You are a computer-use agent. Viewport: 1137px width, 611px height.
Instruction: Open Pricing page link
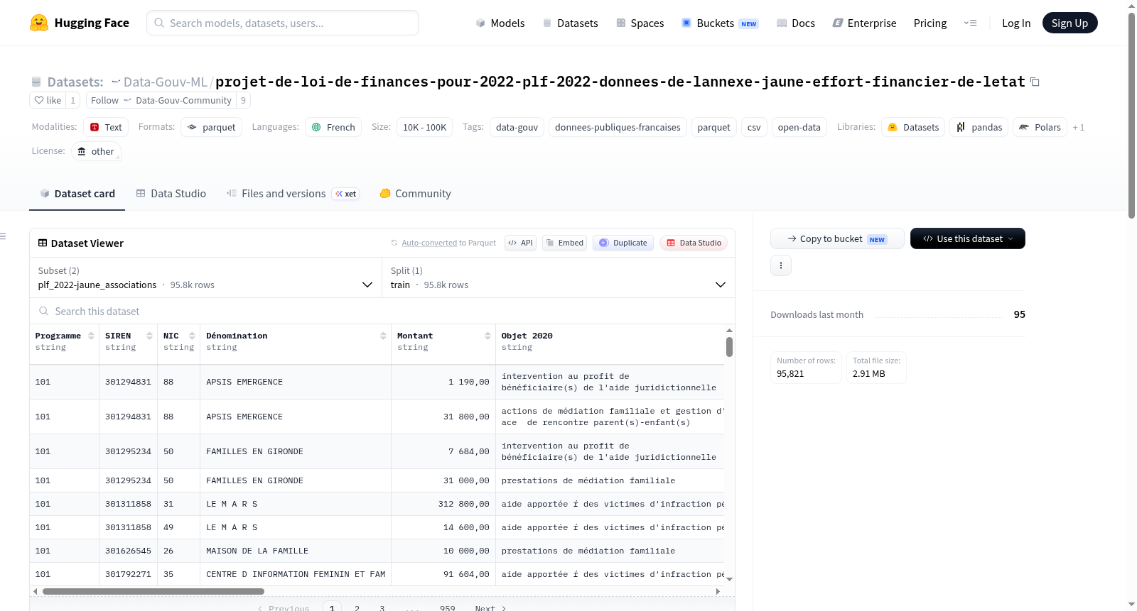930,23
